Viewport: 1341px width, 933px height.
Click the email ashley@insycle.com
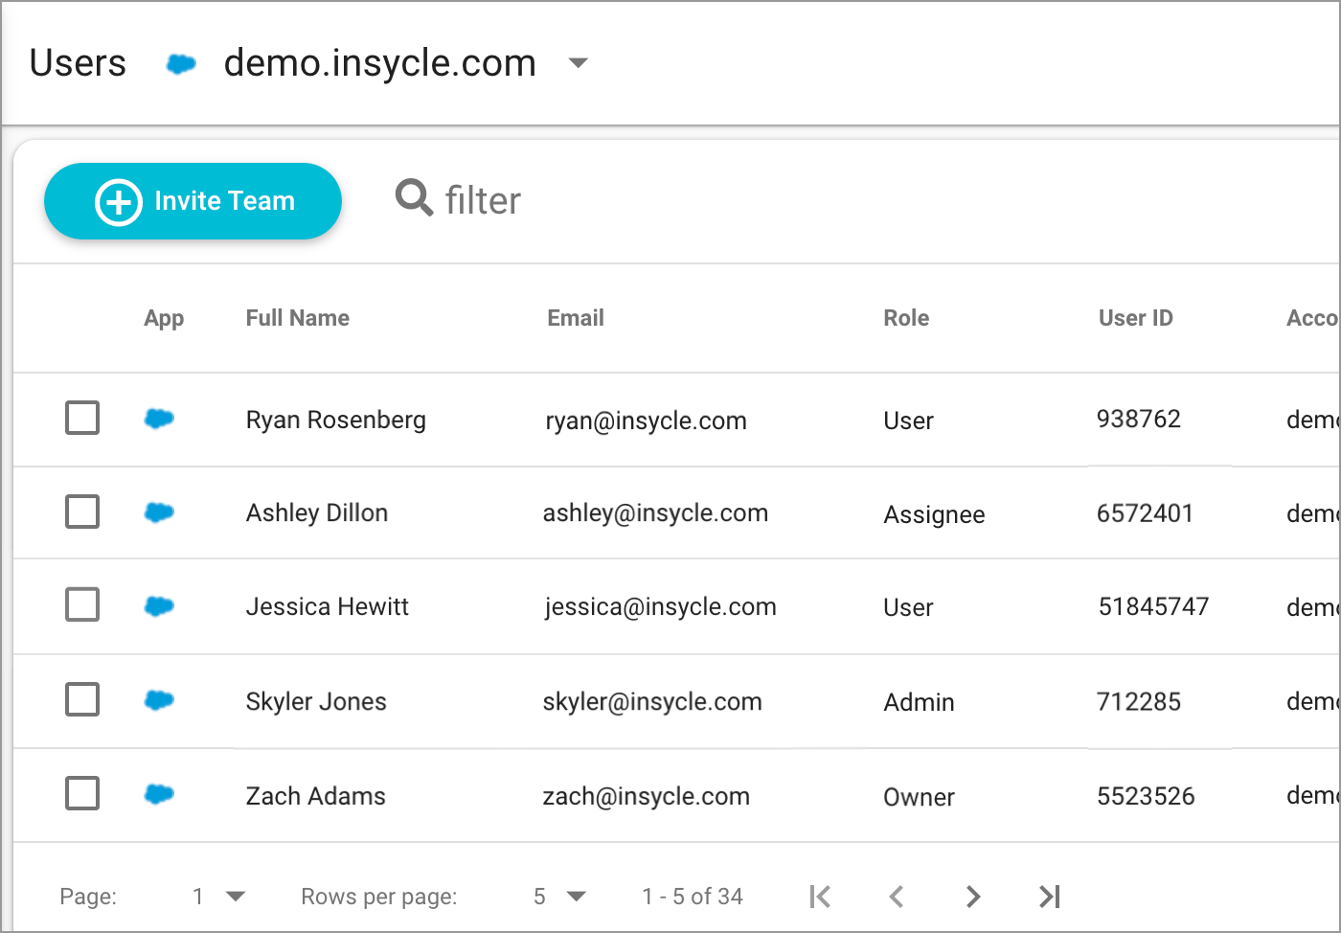[655, 513]
